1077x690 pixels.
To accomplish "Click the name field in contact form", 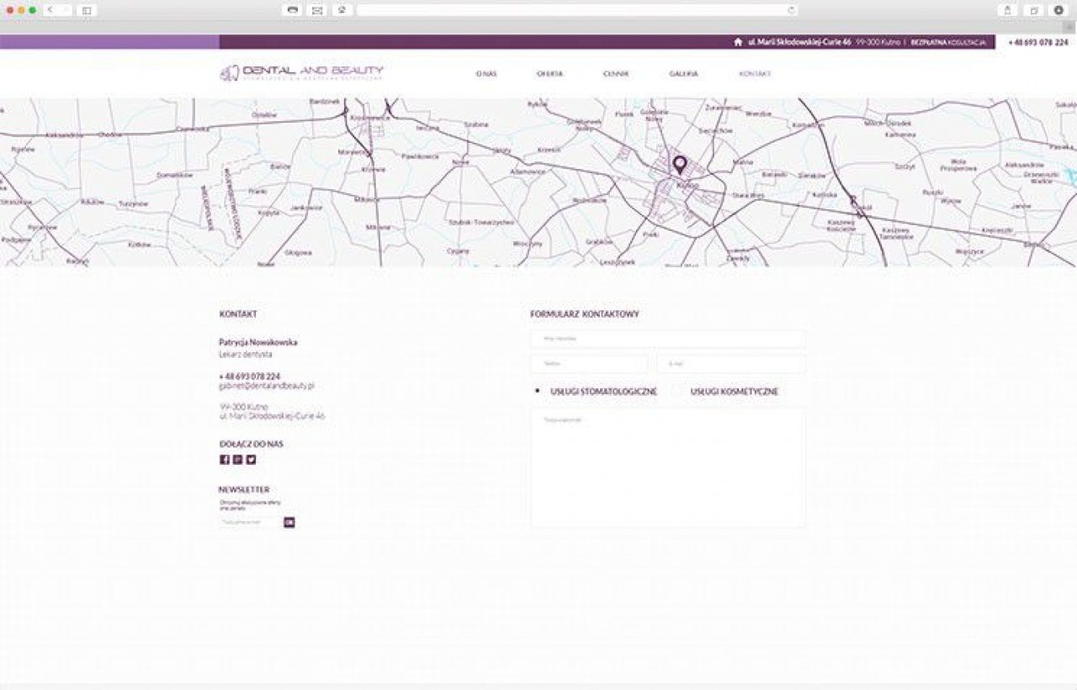I will 667,339.
